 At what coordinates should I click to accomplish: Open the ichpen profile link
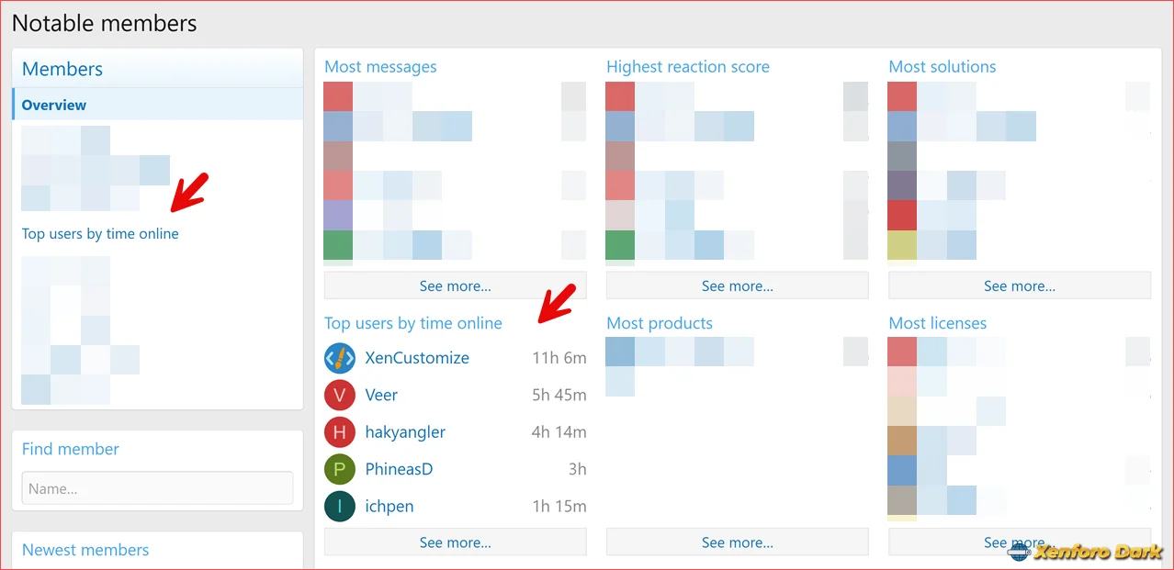[389, 506]
